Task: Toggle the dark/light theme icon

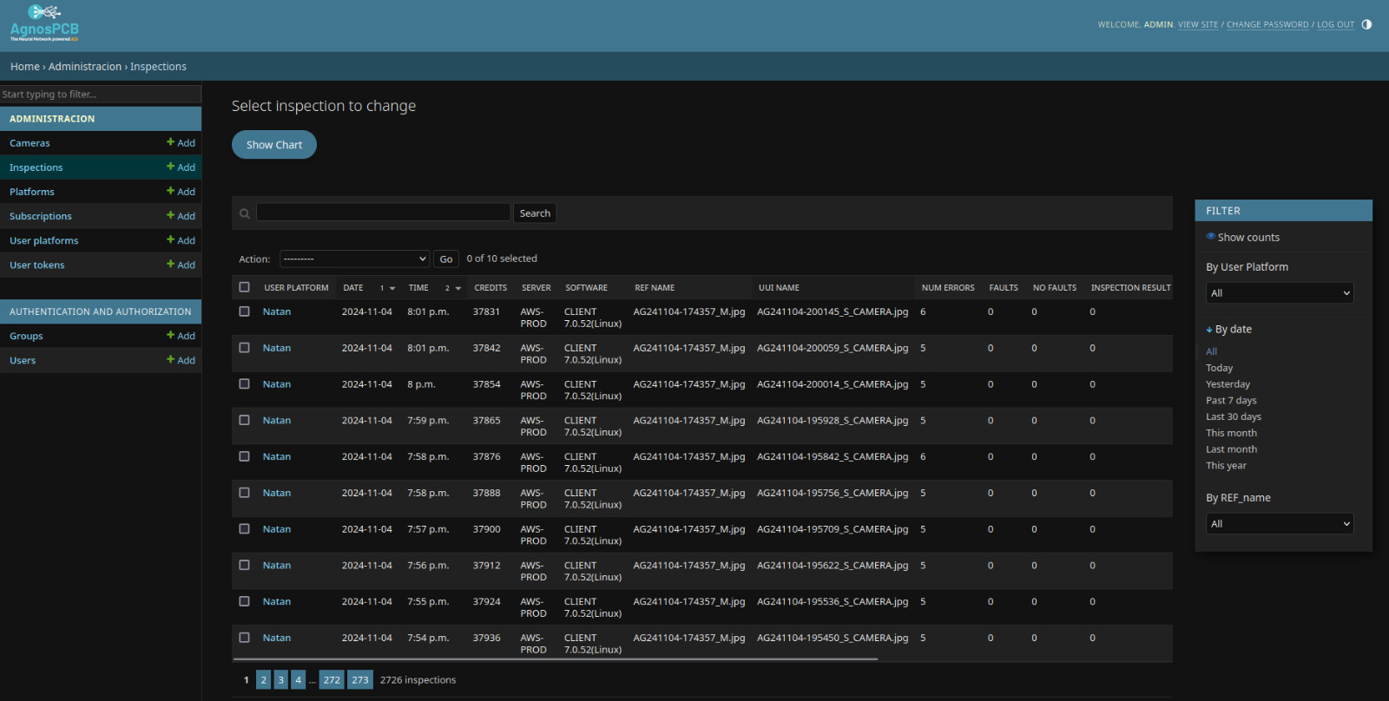Action: (1366, 24)
